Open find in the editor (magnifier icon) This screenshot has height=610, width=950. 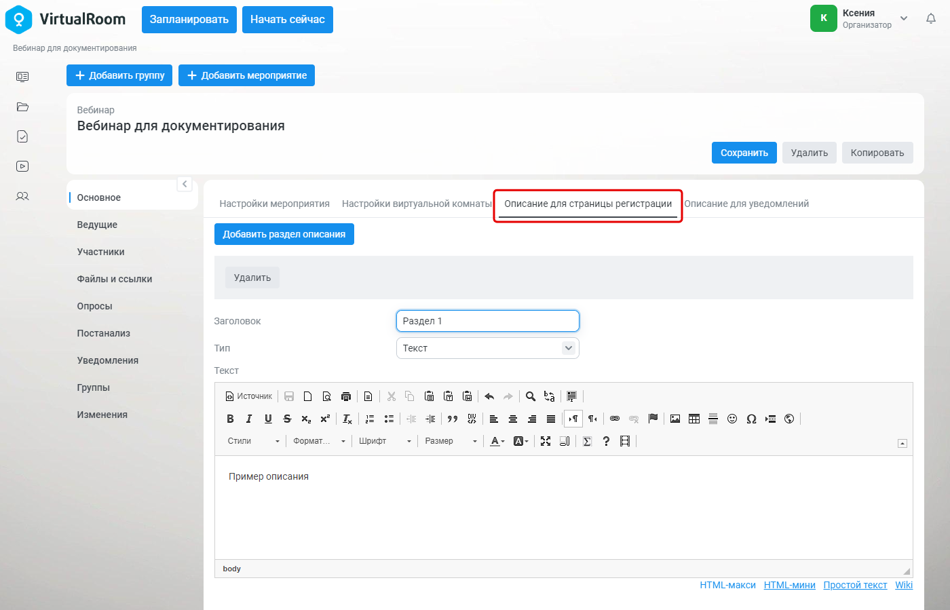(531, 396)
